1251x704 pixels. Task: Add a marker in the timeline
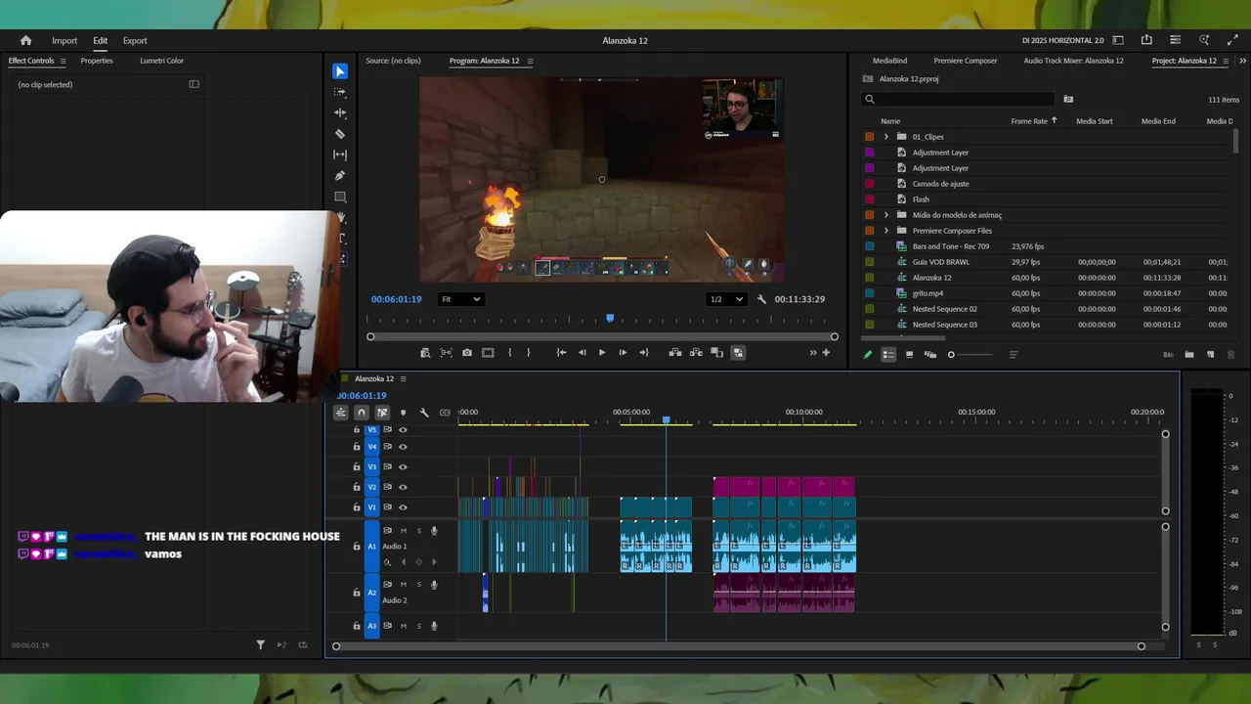[x=403, y=413]
